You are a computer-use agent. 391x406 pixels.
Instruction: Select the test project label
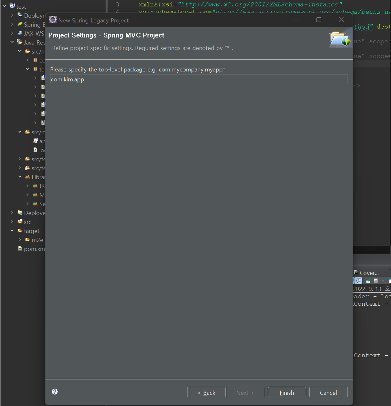pyautogui.click(x=21, y=6)
